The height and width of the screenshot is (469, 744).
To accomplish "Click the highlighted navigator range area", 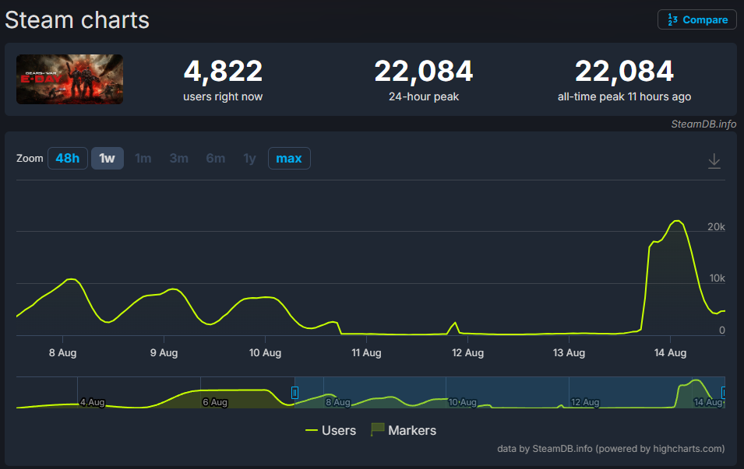I will click(510, 392).
